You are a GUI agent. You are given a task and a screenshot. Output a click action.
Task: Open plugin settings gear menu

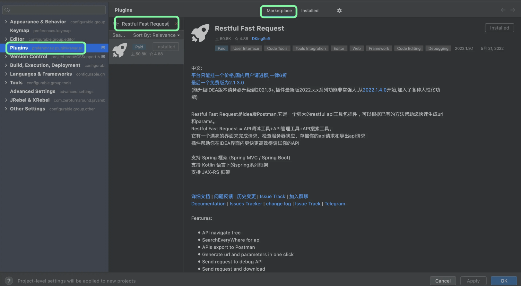[339, 11]
